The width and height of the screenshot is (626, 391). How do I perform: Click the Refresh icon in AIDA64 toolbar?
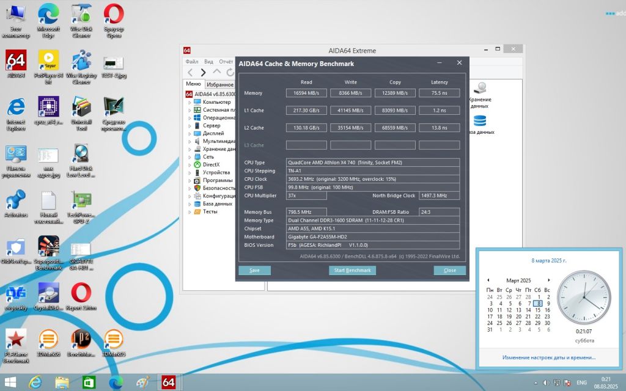[230, 72]
